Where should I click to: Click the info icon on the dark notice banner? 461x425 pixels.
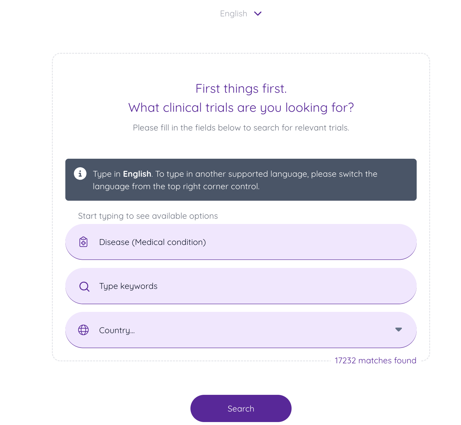coord(80,174)
